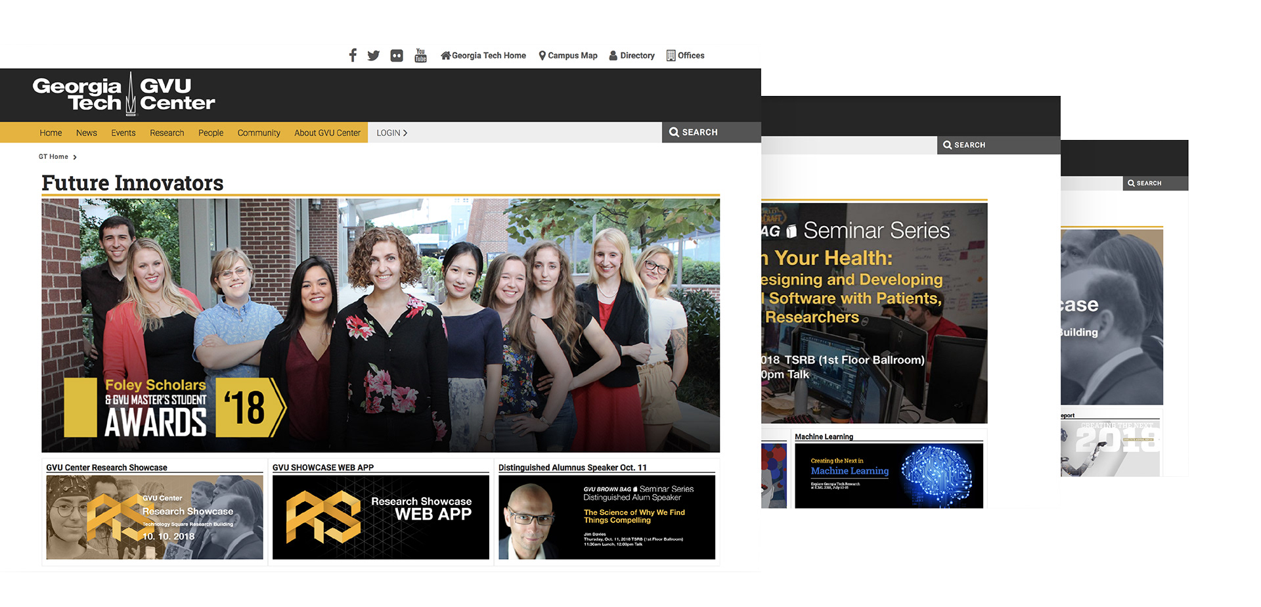Open the 2018 report thumbnail in rightmost window
Viewport: 1261px width, 607px height.
pos(1110,449)
